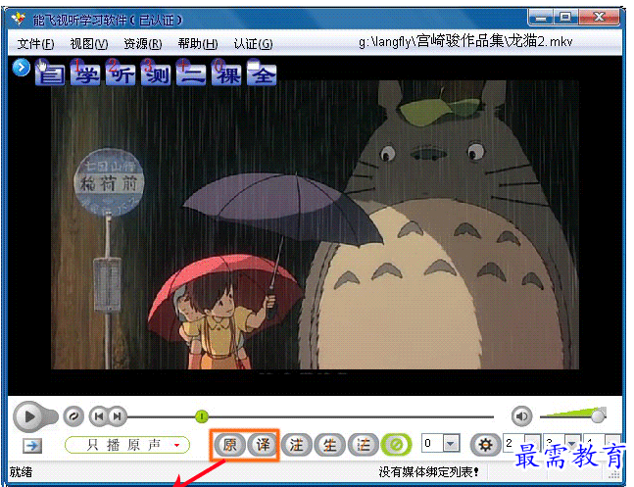This screenshot has height=487, width=634.
Task: Open the 只播原声 audio mode dropdown
Action: point(127,445)
